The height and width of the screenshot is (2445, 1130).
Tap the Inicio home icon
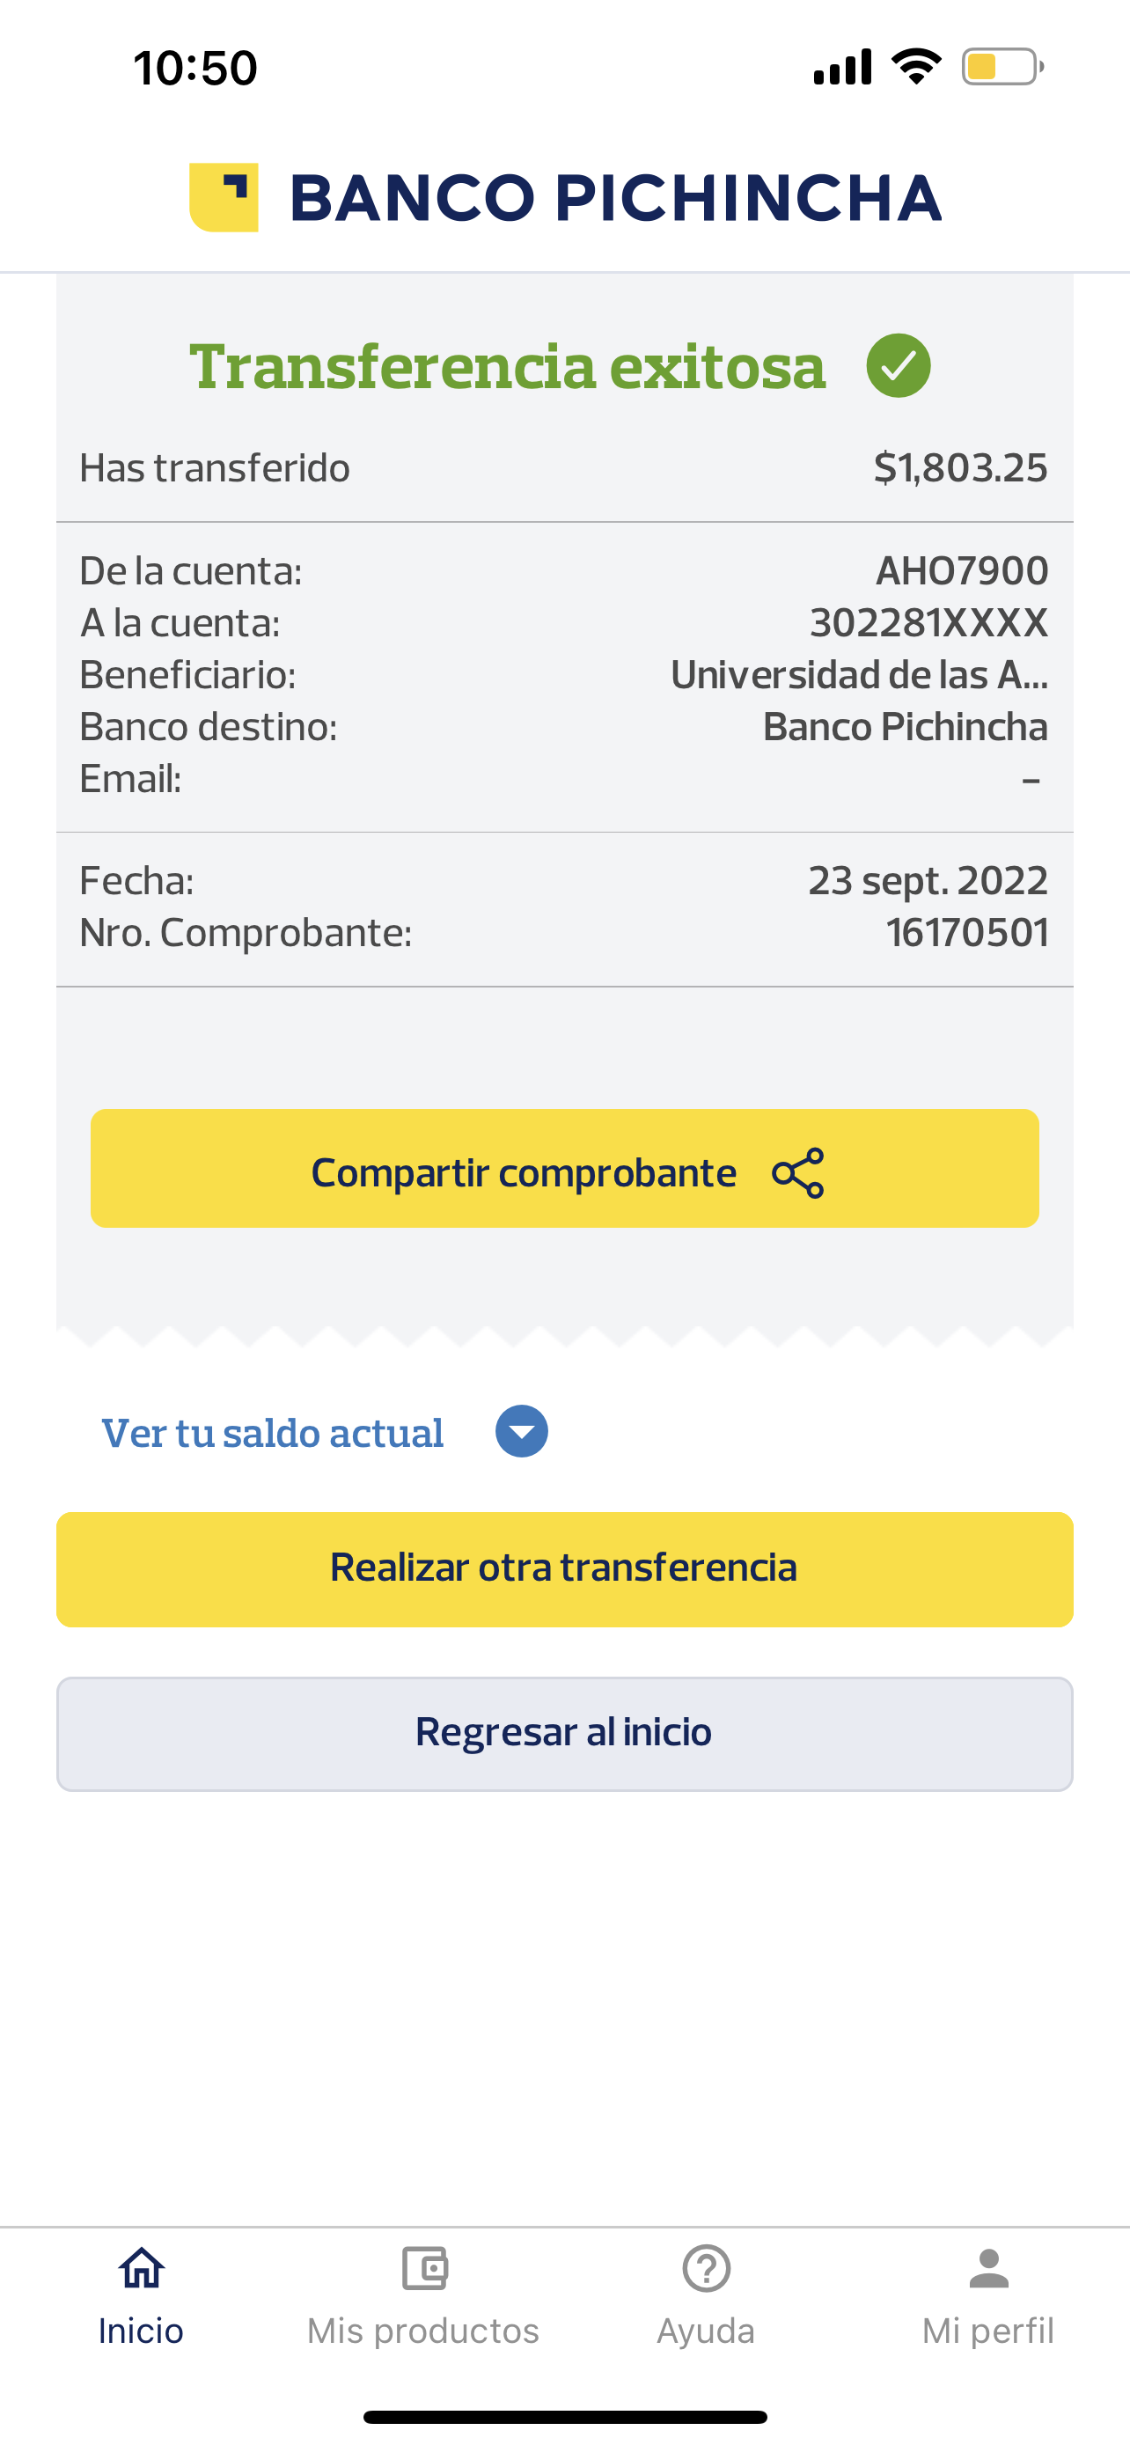(x=142, y=2268)
